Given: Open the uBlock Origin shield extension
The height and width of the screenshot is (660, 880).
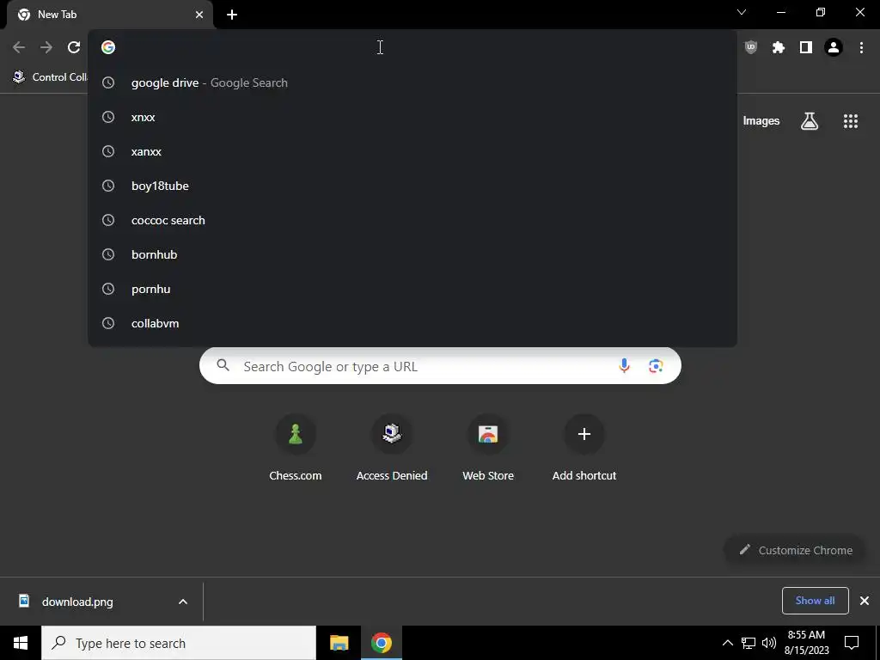Looking at the screenshot, I should (x=751, y=48).
